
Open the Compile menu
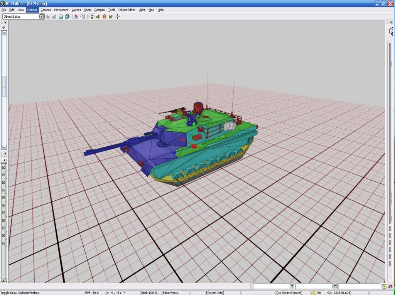[x=100, y=10]
